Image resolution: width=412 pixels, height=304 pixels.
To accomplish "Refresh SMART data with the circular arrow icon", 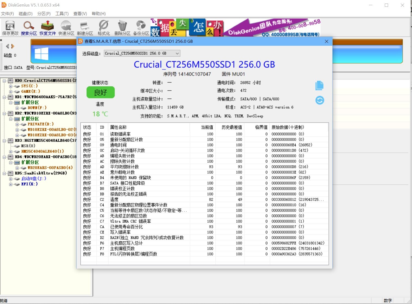I will click(320, 100).
